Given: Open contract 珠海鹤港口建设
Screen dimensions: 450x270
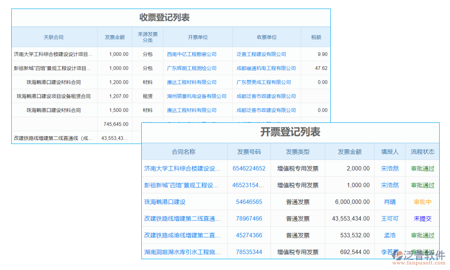Looking at the screenshot, I should pos(164,202).
